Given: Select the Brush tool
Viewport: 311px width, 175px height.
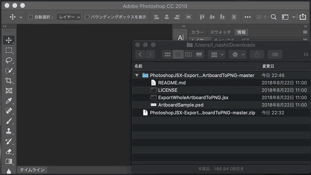Looking at the screenshot, I should point(9,121).
